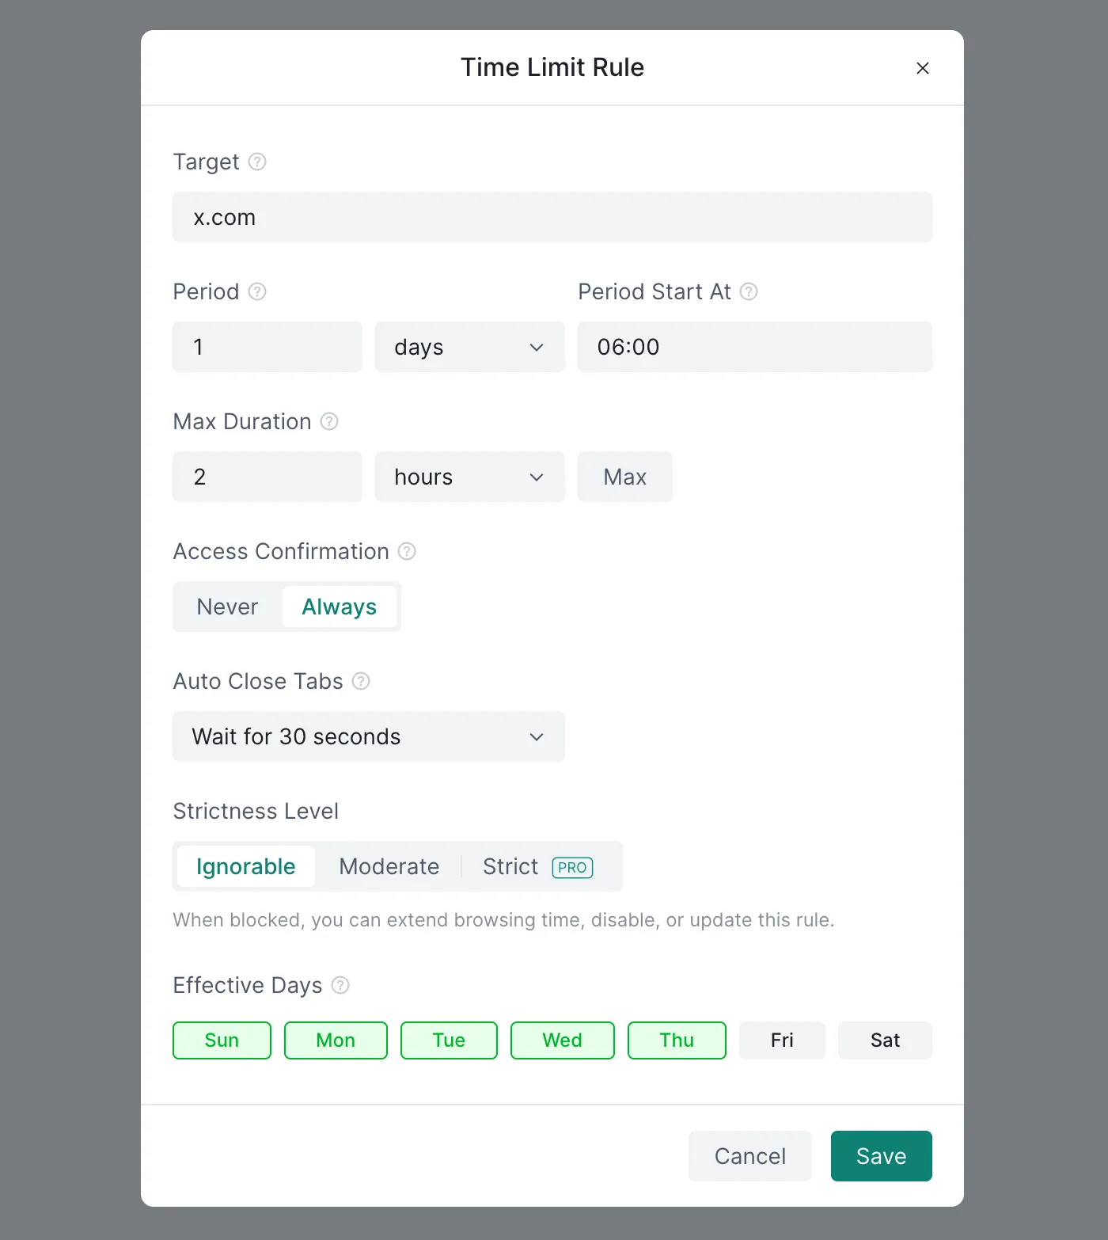
Task: Enable Friday as an effective day
Action: pos(782,1040)
